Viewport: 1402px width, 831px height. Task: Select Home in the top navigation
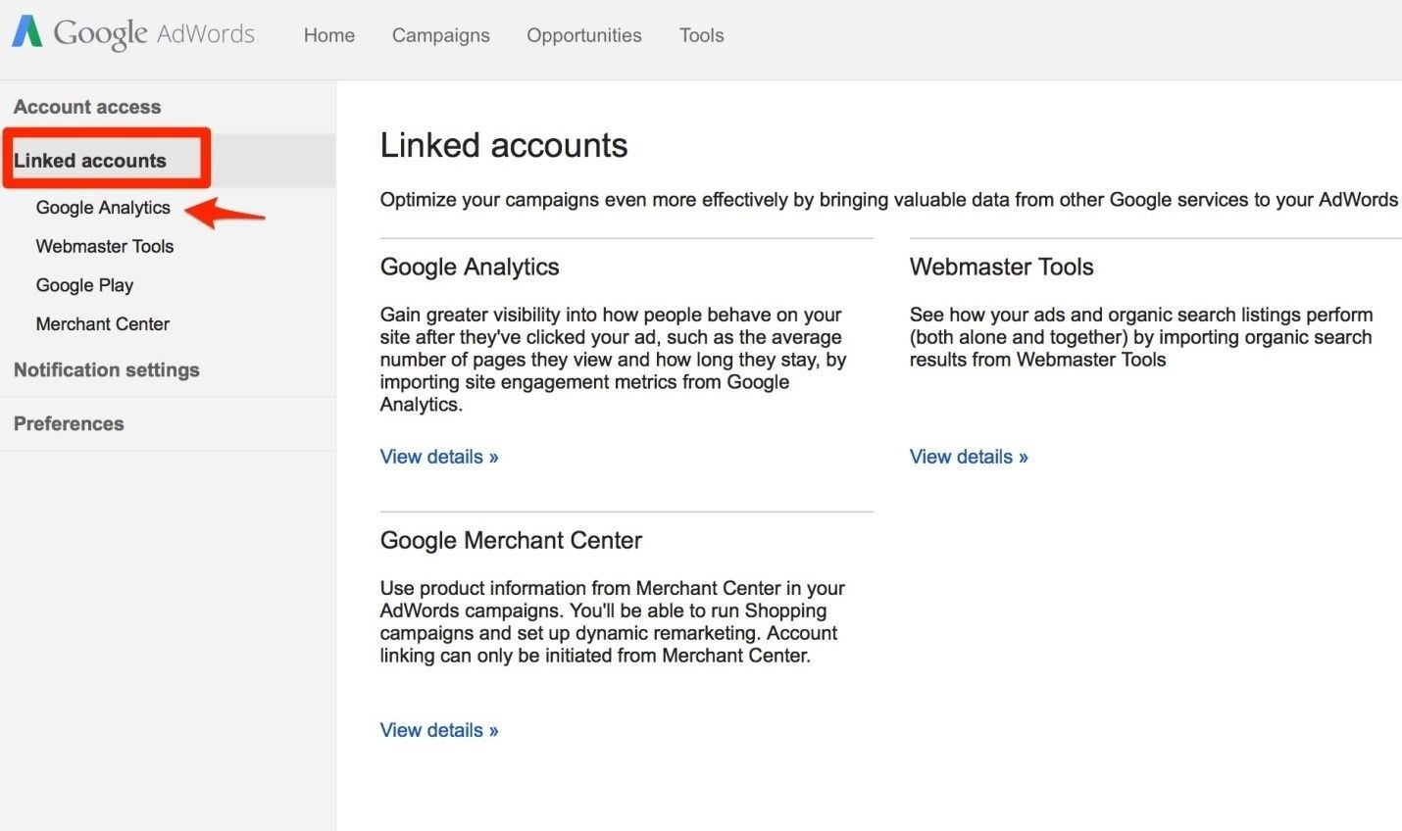(x=328, y=35)
